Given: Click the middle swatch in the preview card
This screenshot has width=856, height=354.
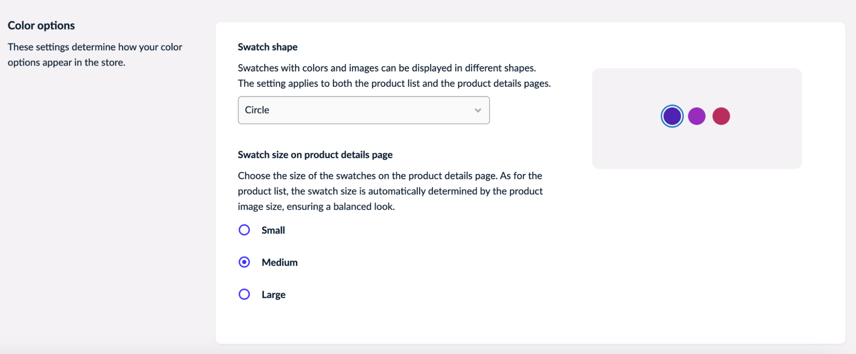Looking at the screenshot, I should (697, 116).
